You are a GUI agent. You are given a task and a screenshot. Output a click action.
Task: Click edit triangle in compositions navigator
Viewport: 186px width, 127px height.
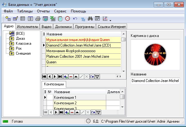coord(77,112)
